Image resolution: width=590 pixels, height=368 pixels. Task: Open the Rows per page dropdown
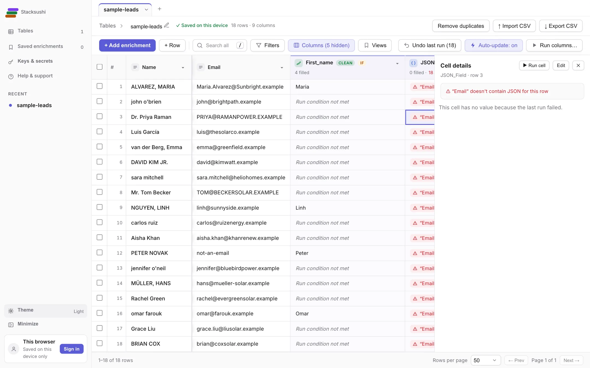[x=486, y=360]
